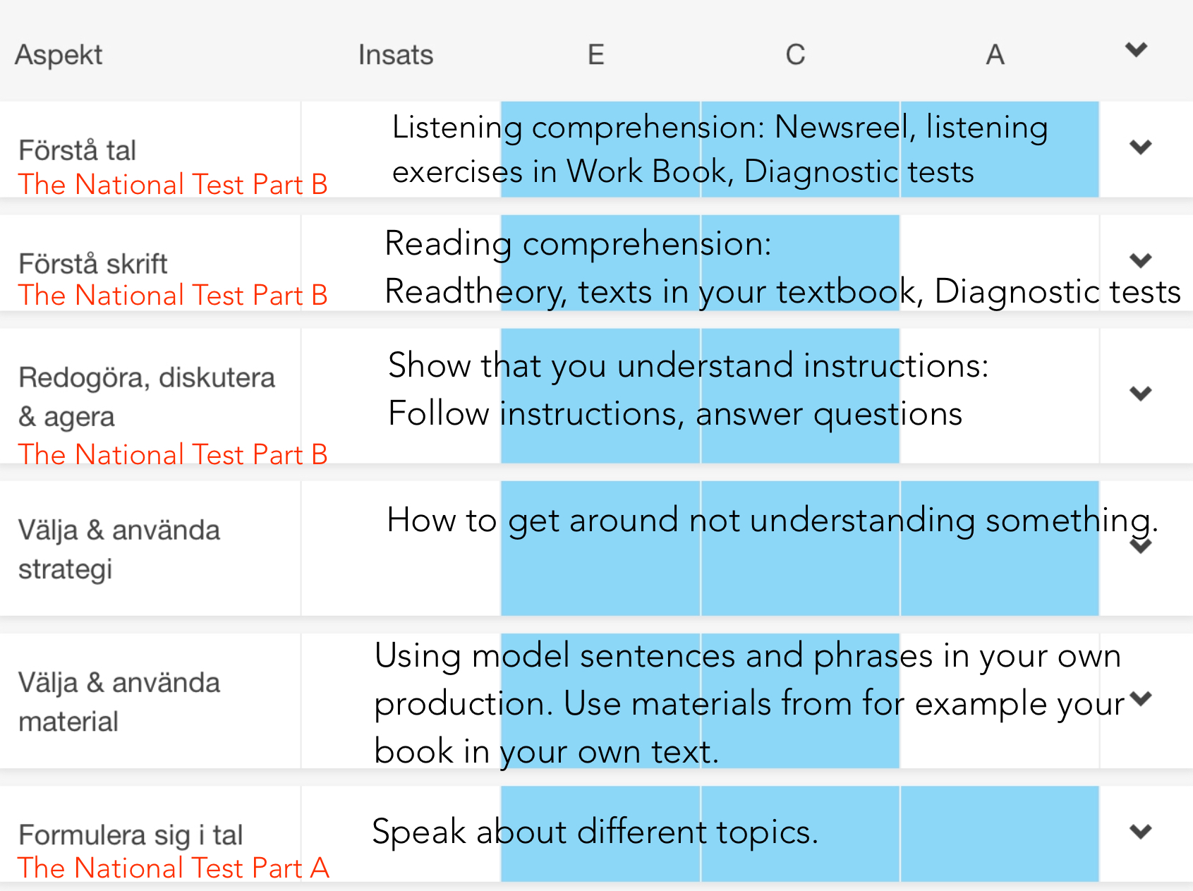Select the Välja & använda material aspect label
Image resolution: width=1193 pixels, height=891 pixels.
pyautogui.click(x=119, y=702)
